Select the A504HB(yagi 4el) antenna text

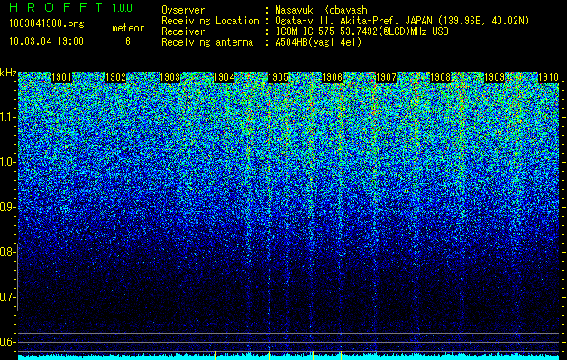pyautogui.click(x=318, y=42)
